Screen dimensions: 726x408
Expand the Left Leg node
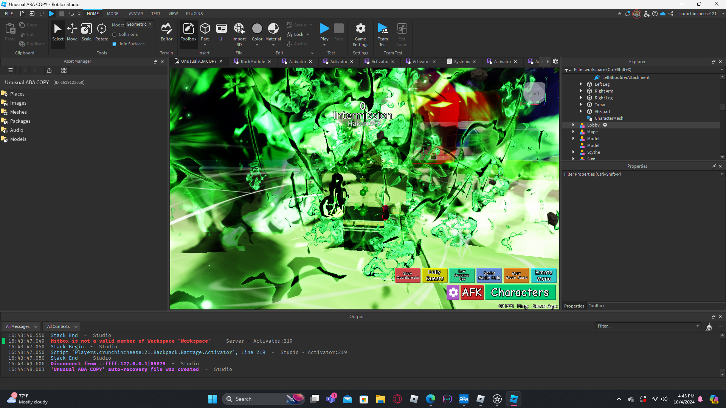tap(581, 84)
